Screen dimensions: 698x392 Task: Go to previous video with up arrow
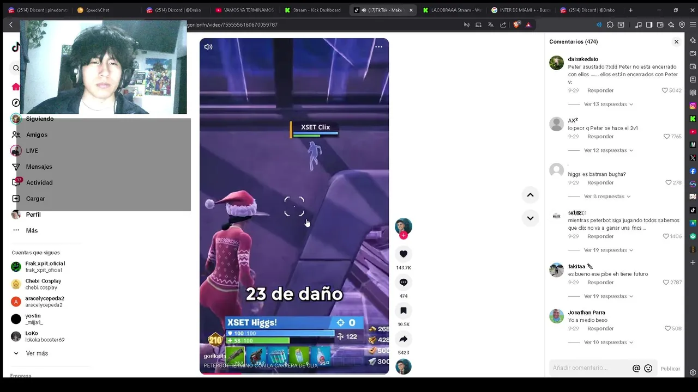[x=530, y=195]
